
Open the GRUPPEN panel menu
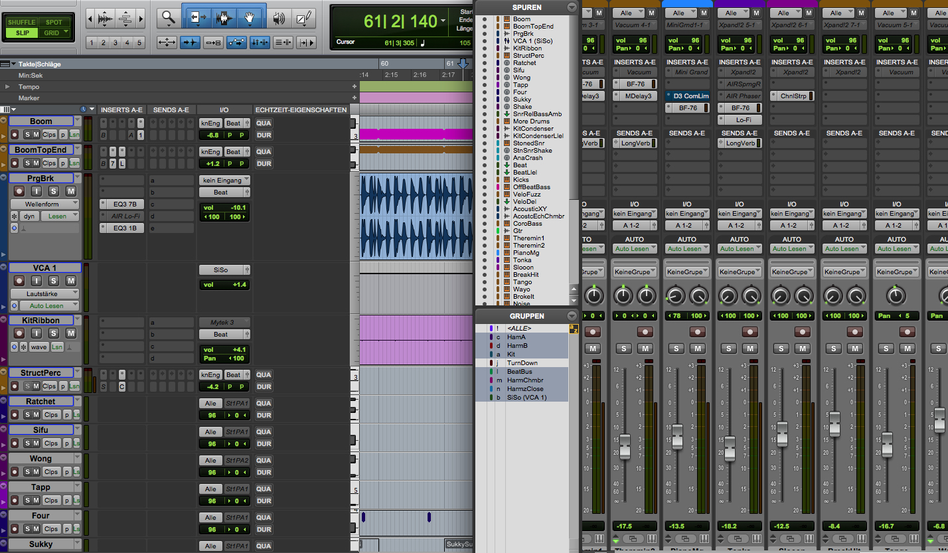pos(572,315)
